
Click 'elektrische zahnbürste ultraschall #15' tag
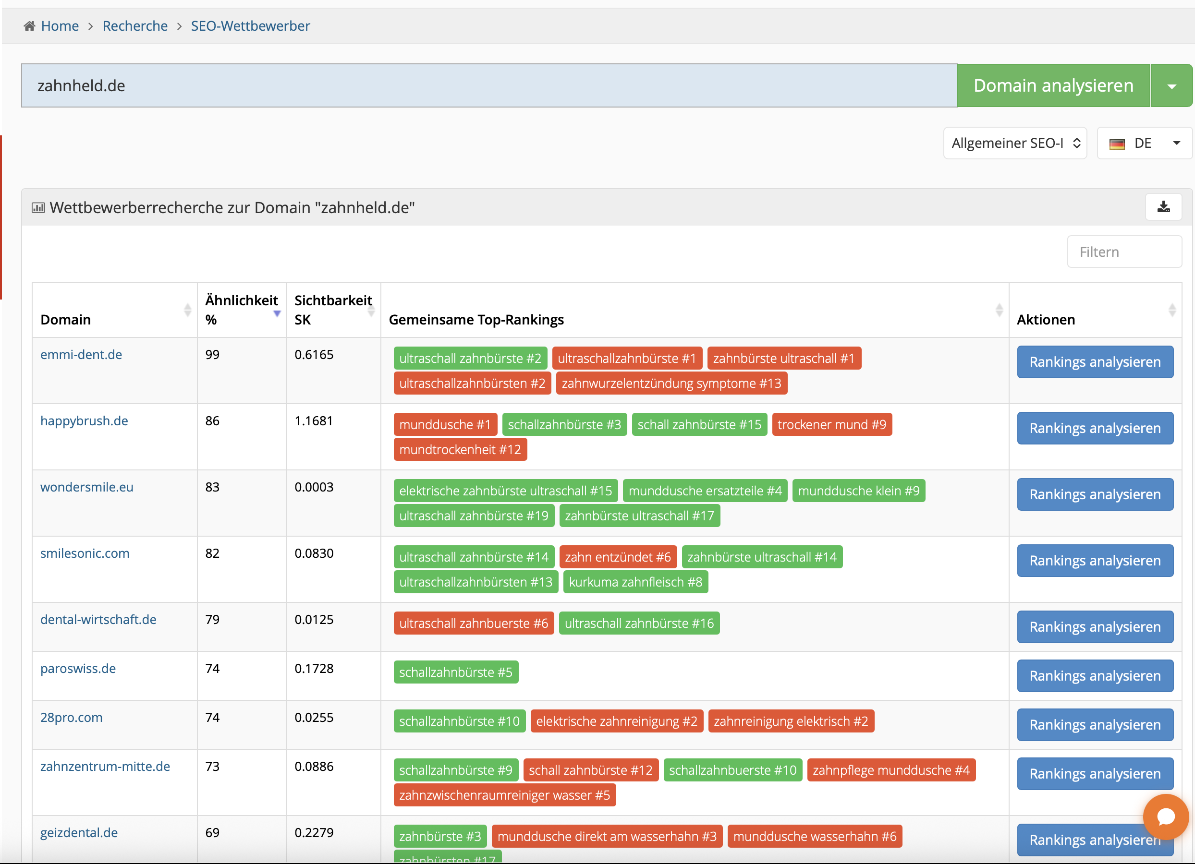pos(506,491)
